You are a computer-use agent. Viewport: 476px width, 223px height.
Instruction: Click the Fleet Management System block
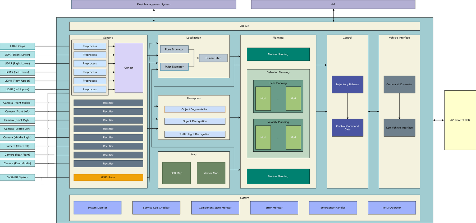click(154, 4)
